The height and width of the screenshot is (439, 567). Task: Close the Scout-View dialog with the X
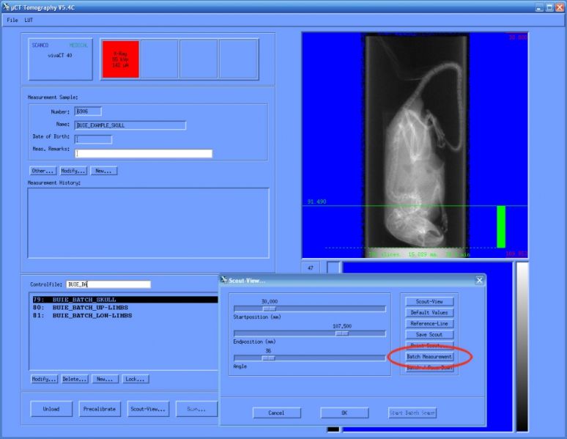point(480,280)
